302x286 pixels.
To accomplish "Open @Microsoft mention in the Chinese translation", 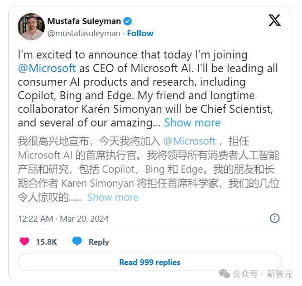I will point(189,141).
